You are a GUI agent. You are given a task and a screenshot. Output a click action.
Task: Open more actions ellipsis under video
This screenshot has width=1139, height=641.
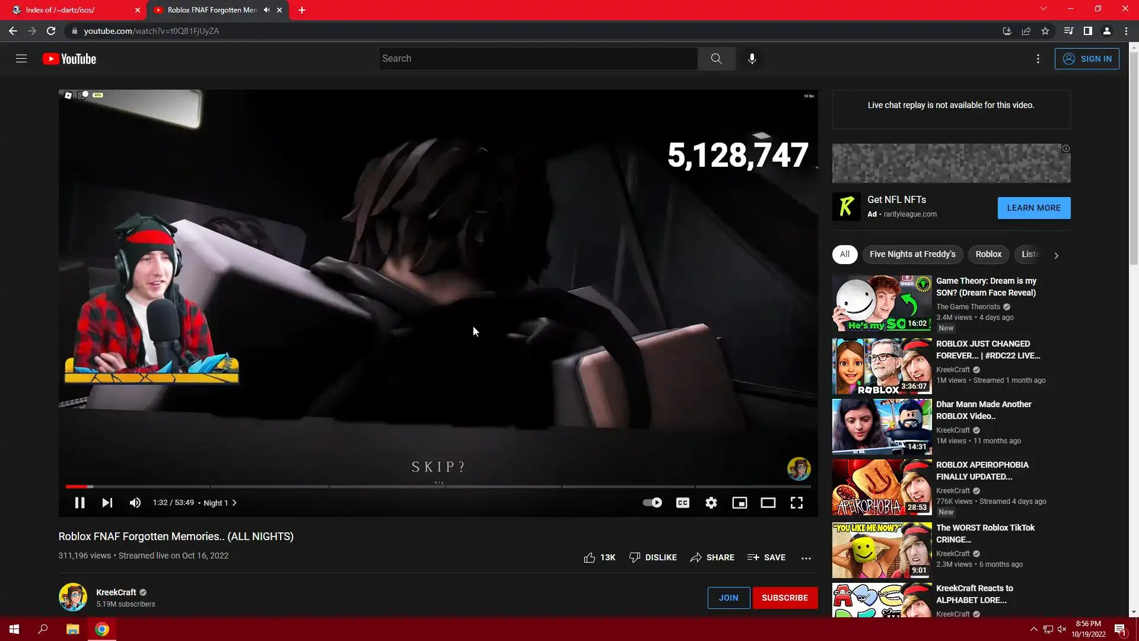[806, 558]
